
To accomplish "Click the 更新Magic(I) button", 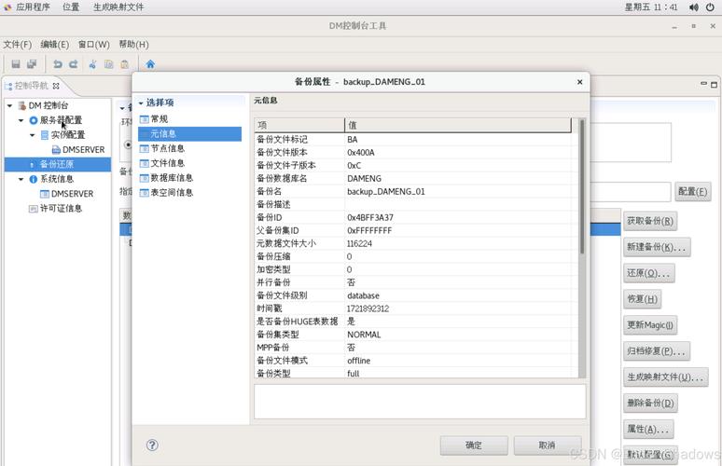I will pyautogui.click(x=650, y=325).
